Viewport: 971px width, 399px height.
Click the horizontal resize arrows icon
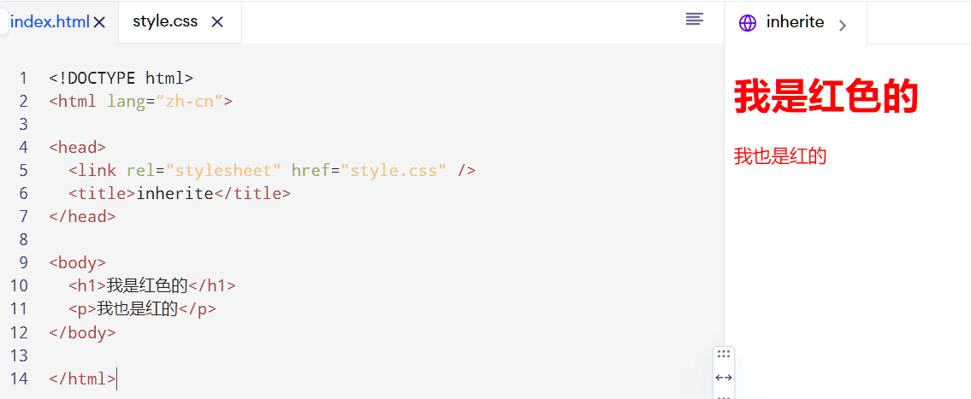click(x=723, y=378)
